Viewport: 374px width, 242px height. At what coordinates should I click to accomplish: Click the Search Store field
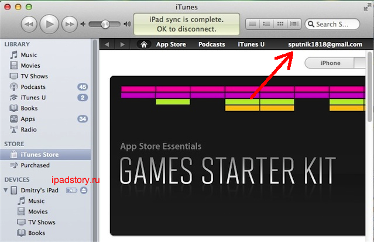pos(332,24)
